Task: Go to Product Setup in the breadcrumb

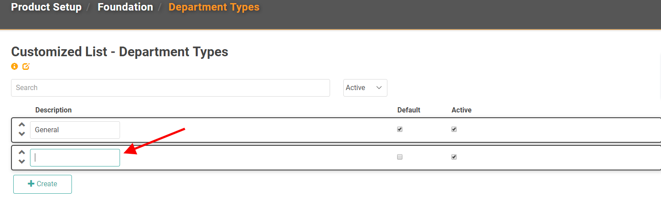Action: [x=46, y=7]
